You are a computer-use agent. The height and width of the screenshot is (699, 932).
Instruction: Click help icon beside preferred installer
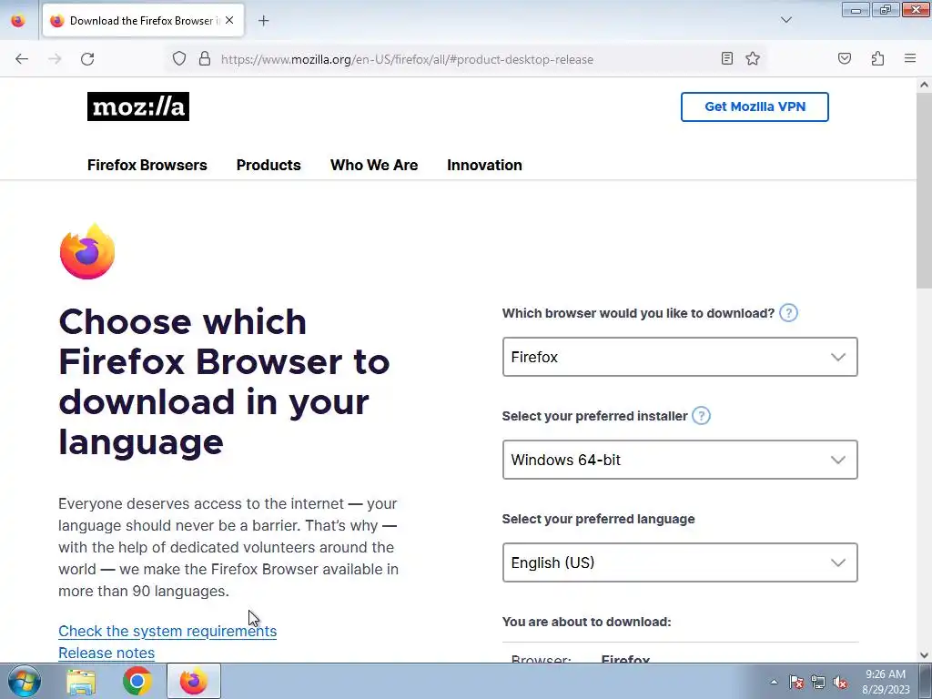[x=702, y=415]
